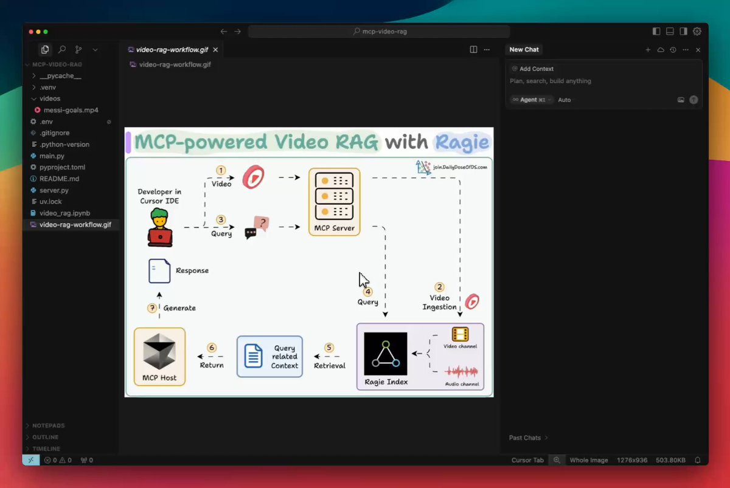The width and height of the screenshot is (730, 488).
Task: Show errors and warnings count
Action: pos(58,460)
